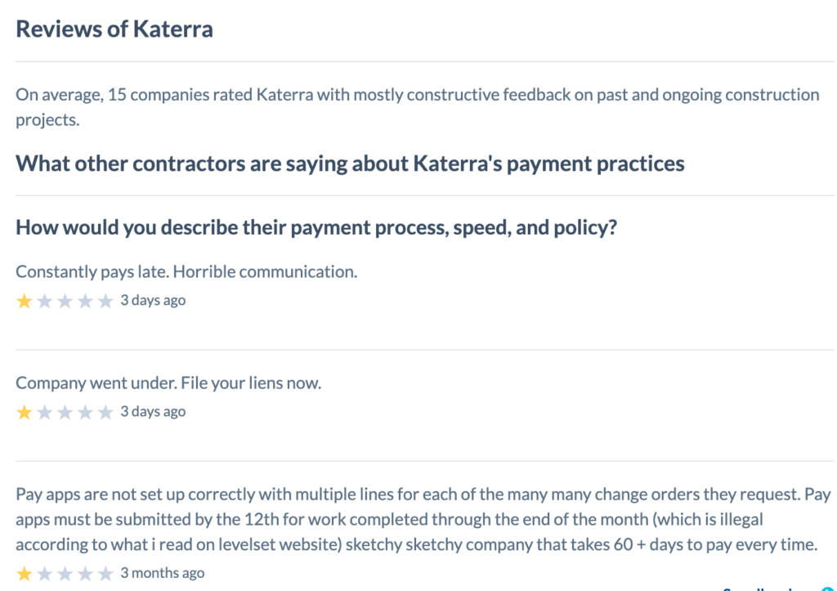Screen dimensions: 837x591
Task: Click the fifth star of 'Constantly pays late' review
Action: point(105,301)
